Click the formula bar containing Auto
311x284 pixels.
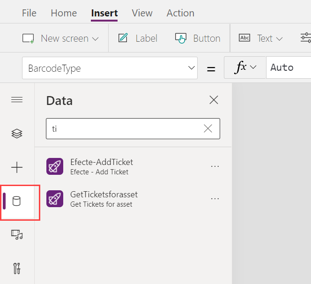288,67
